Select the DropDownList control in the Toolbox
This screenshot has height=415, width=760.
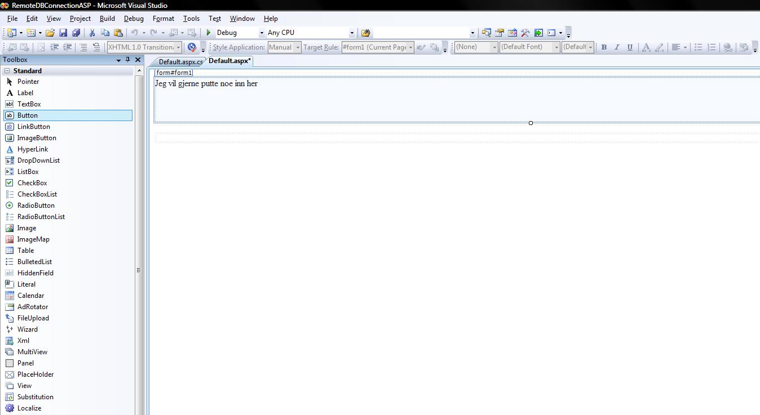click(x=68, y=160)
